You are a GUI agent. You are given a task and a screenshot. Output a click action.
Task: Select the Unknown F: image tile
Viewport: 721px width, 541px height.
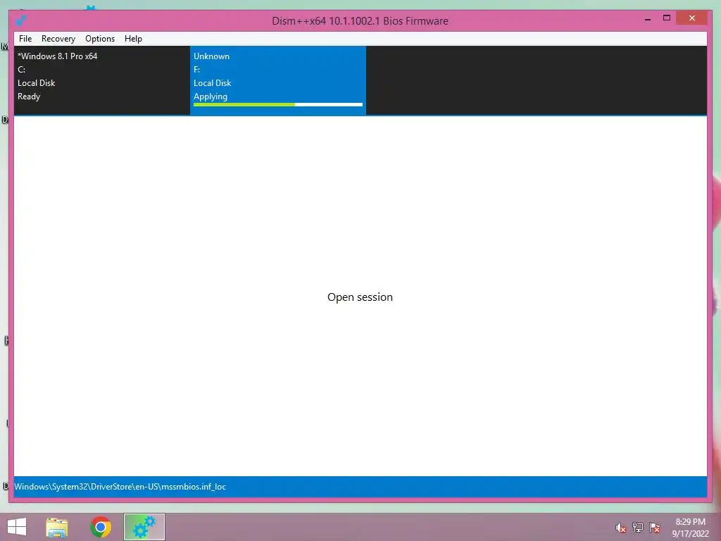(277, 80)
